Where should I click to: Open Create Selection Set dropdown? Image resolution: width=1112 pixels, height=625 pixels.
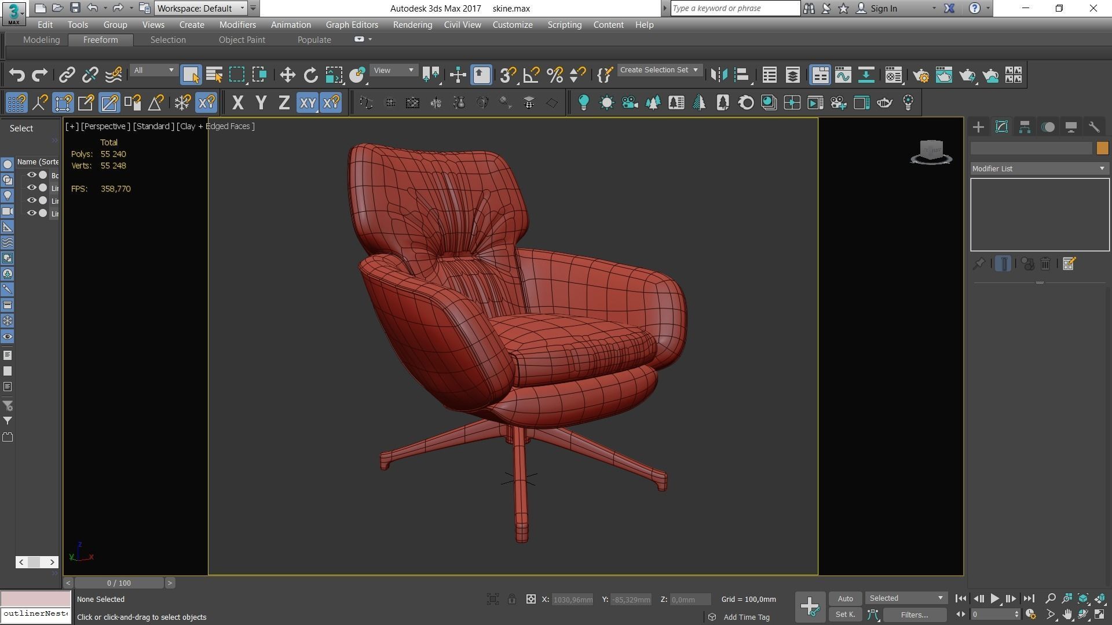660,70
